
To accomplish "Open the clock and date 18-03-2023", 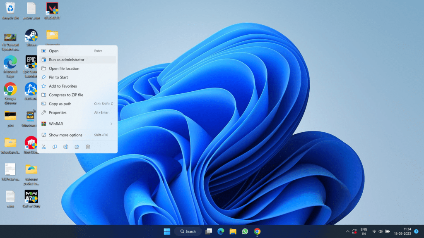I will tap(402, 231).
